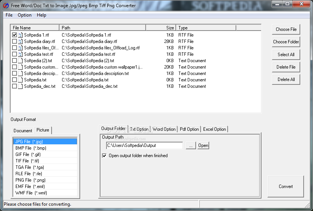Screen dimensions: 313x211
Task: Pick RLE File (*.rle) from the list
Action: click(45, 174)
